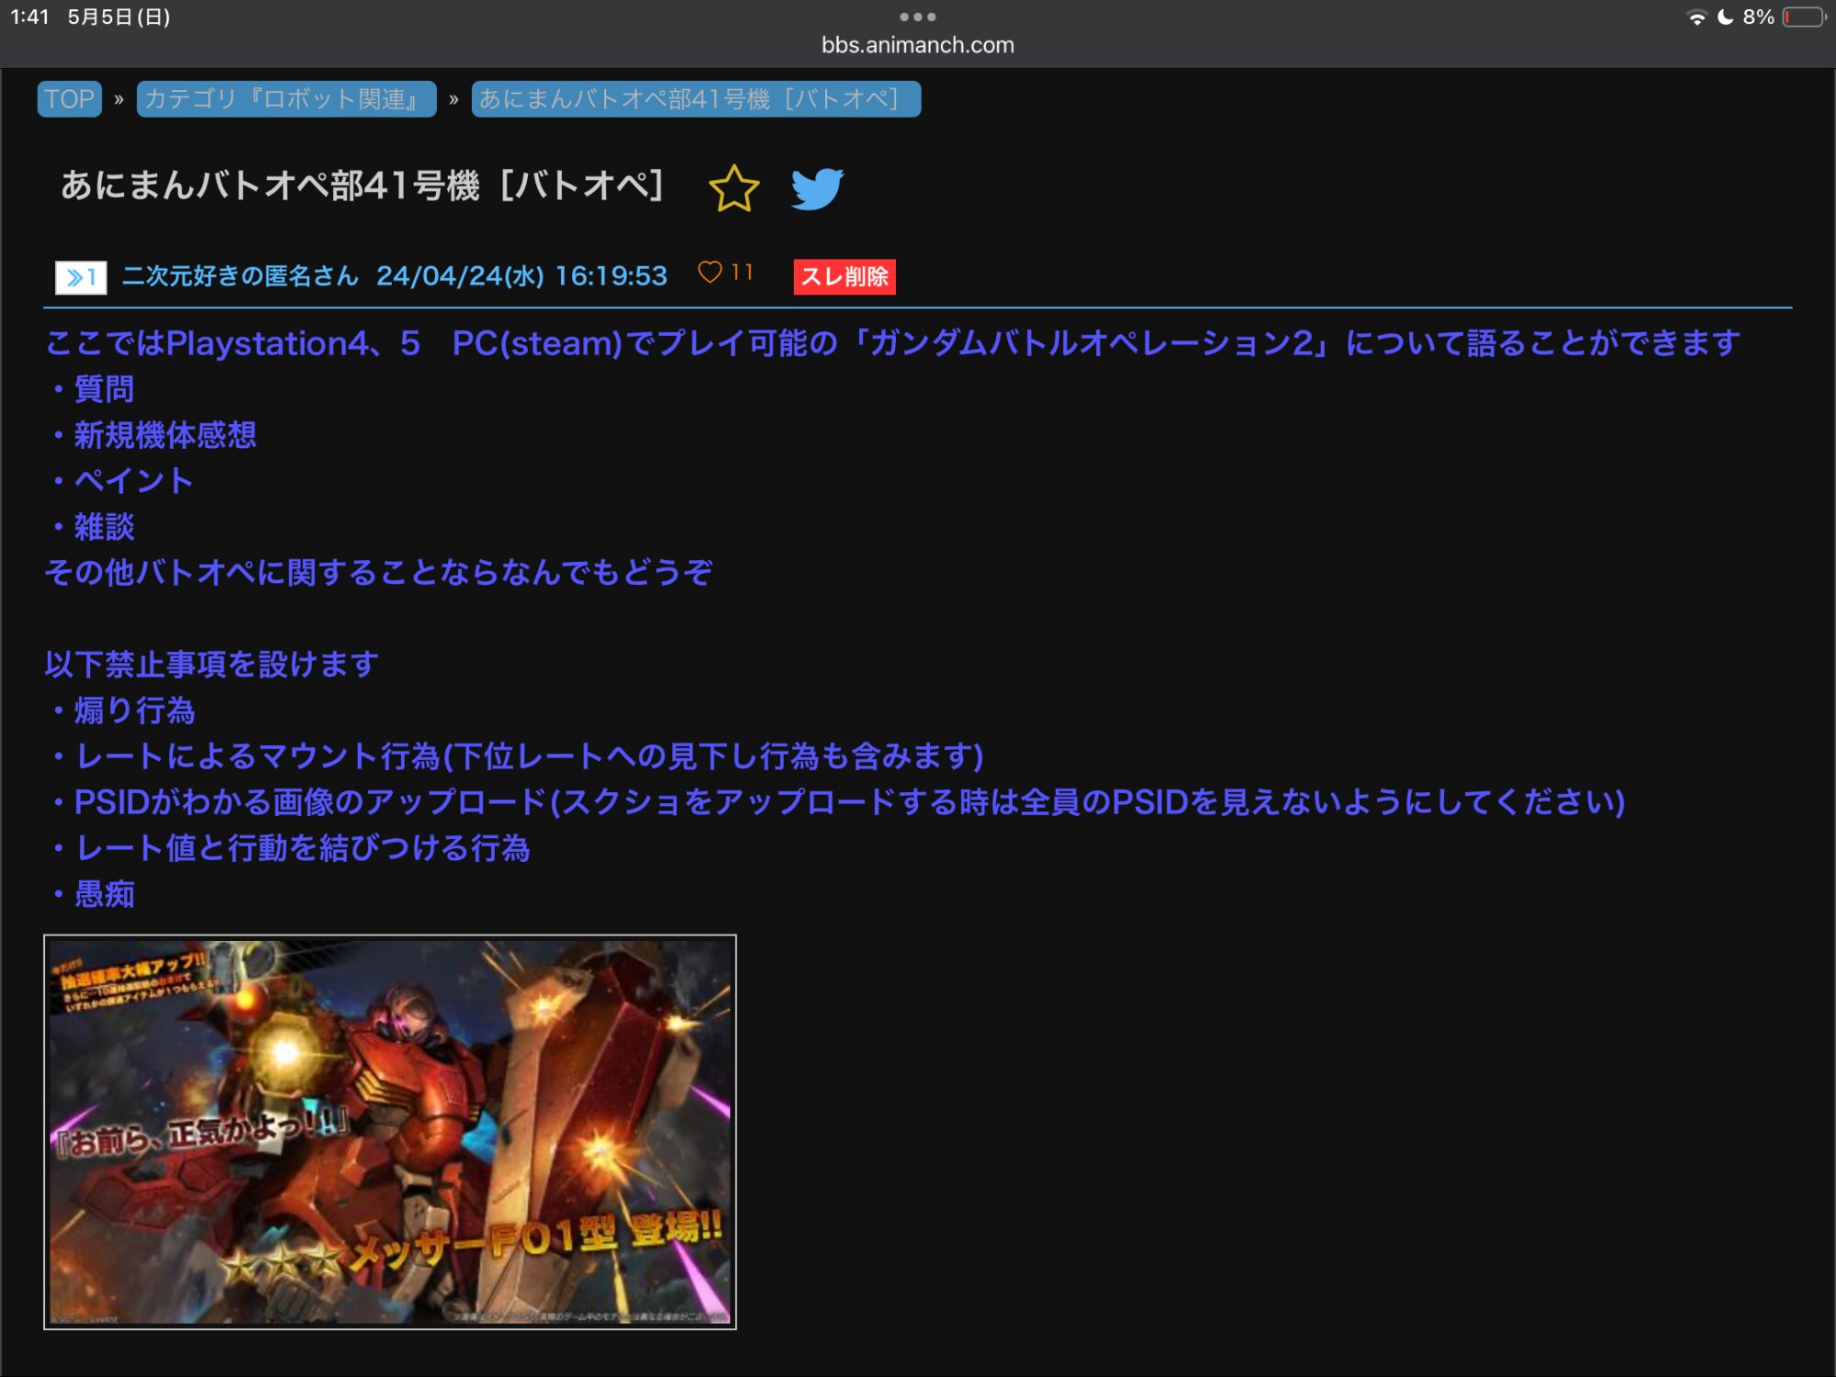The image size is (1836, 1377).
Task: Tap the date 5月5日(日) in status bar
Action: tap(118, 17)
